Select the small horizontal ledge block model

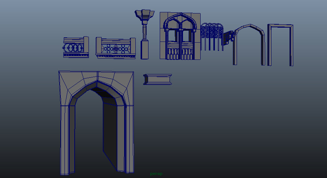click(x=157, y=79)
